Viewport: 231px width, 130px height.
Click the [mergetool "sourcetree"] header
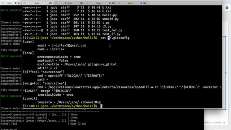[x=44, y=83]
